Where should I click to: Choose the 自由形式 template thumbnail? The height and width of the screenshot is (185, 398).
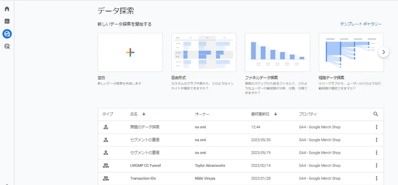pos(204,53)
